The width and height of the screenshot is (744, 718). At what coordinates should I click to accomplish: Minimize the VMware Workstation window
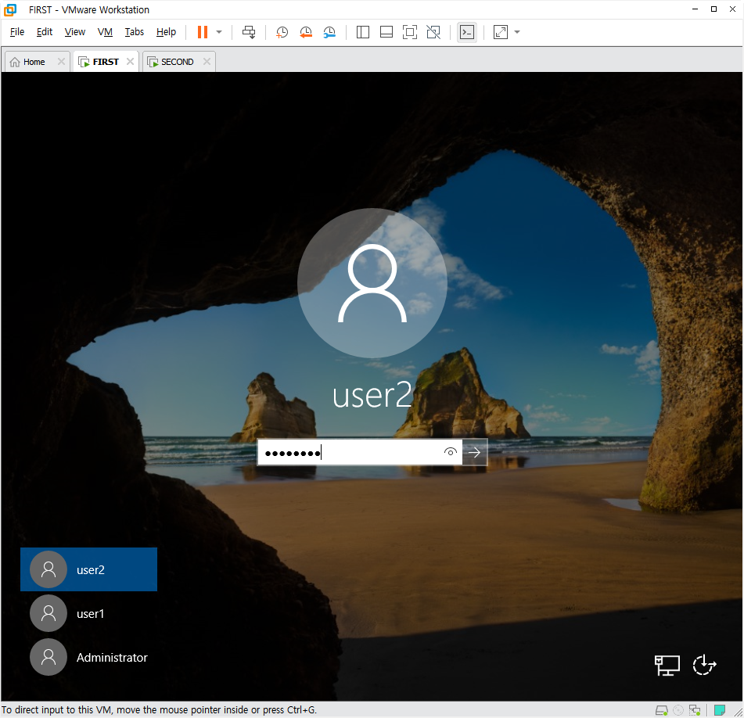point(695,9)
